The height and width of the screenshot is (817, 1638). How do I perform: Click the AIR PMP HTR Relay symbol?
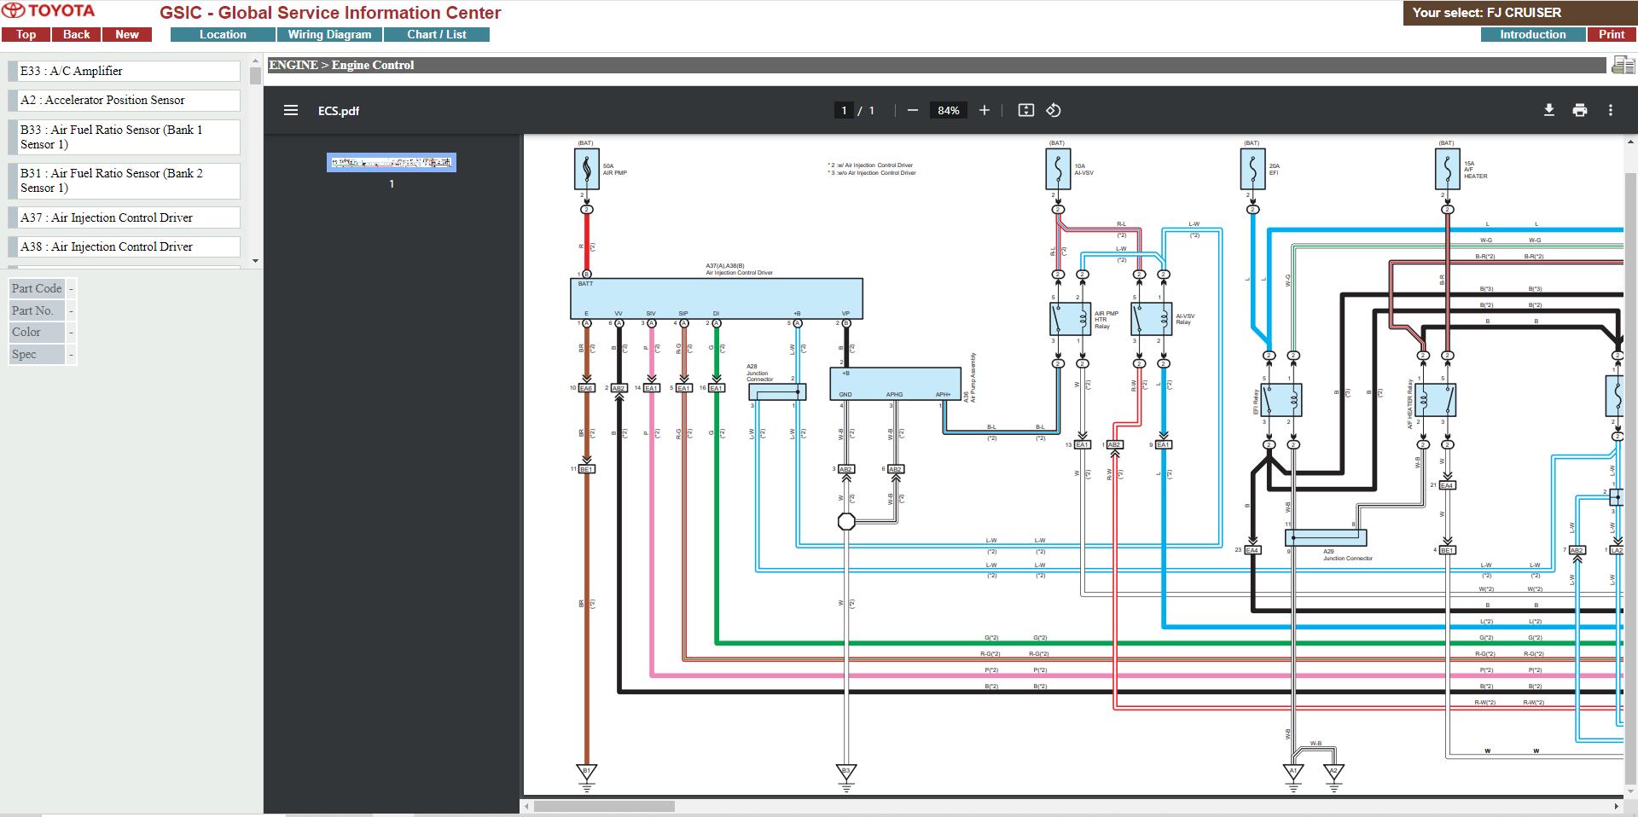pyautogui.click(x=1070, y=319)
